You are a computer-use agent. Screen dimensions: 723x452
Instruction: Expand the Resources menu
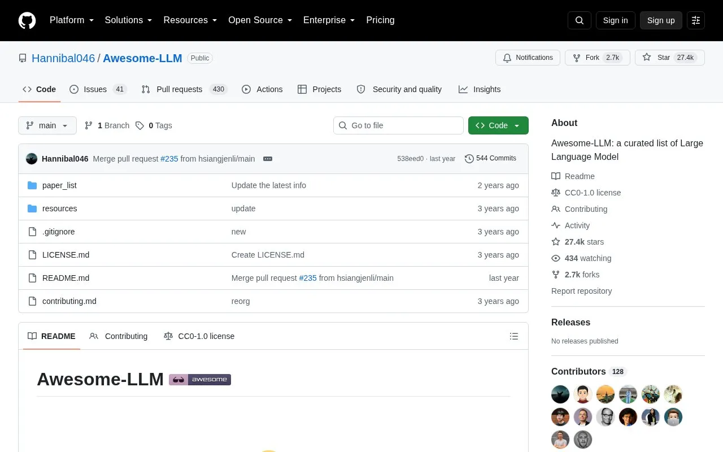(x=190, y=20)
